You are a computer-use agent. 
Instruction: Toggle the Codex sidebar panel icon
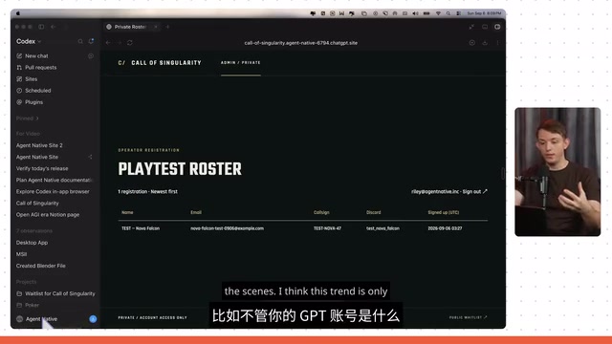[x=41, y=27]
